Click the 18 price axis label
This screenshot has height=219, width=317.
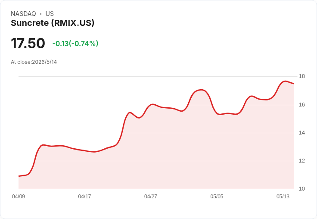302,76
